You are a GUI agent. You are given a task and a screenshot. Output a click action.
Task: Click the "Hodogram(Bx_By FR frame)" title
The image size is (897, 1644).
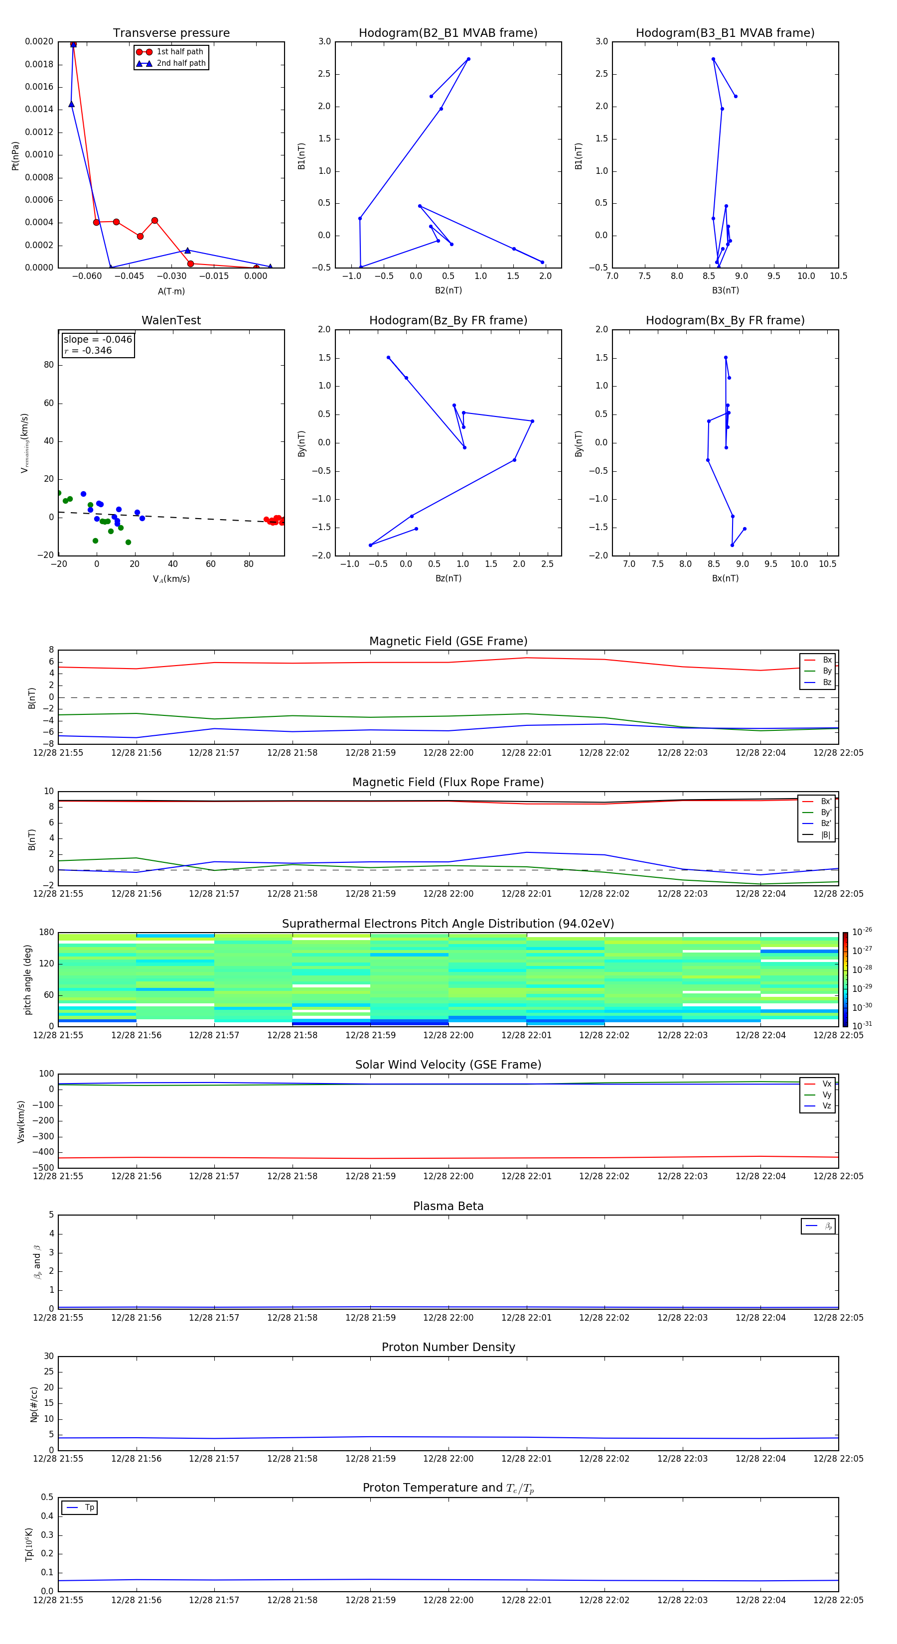click(725, 320)
